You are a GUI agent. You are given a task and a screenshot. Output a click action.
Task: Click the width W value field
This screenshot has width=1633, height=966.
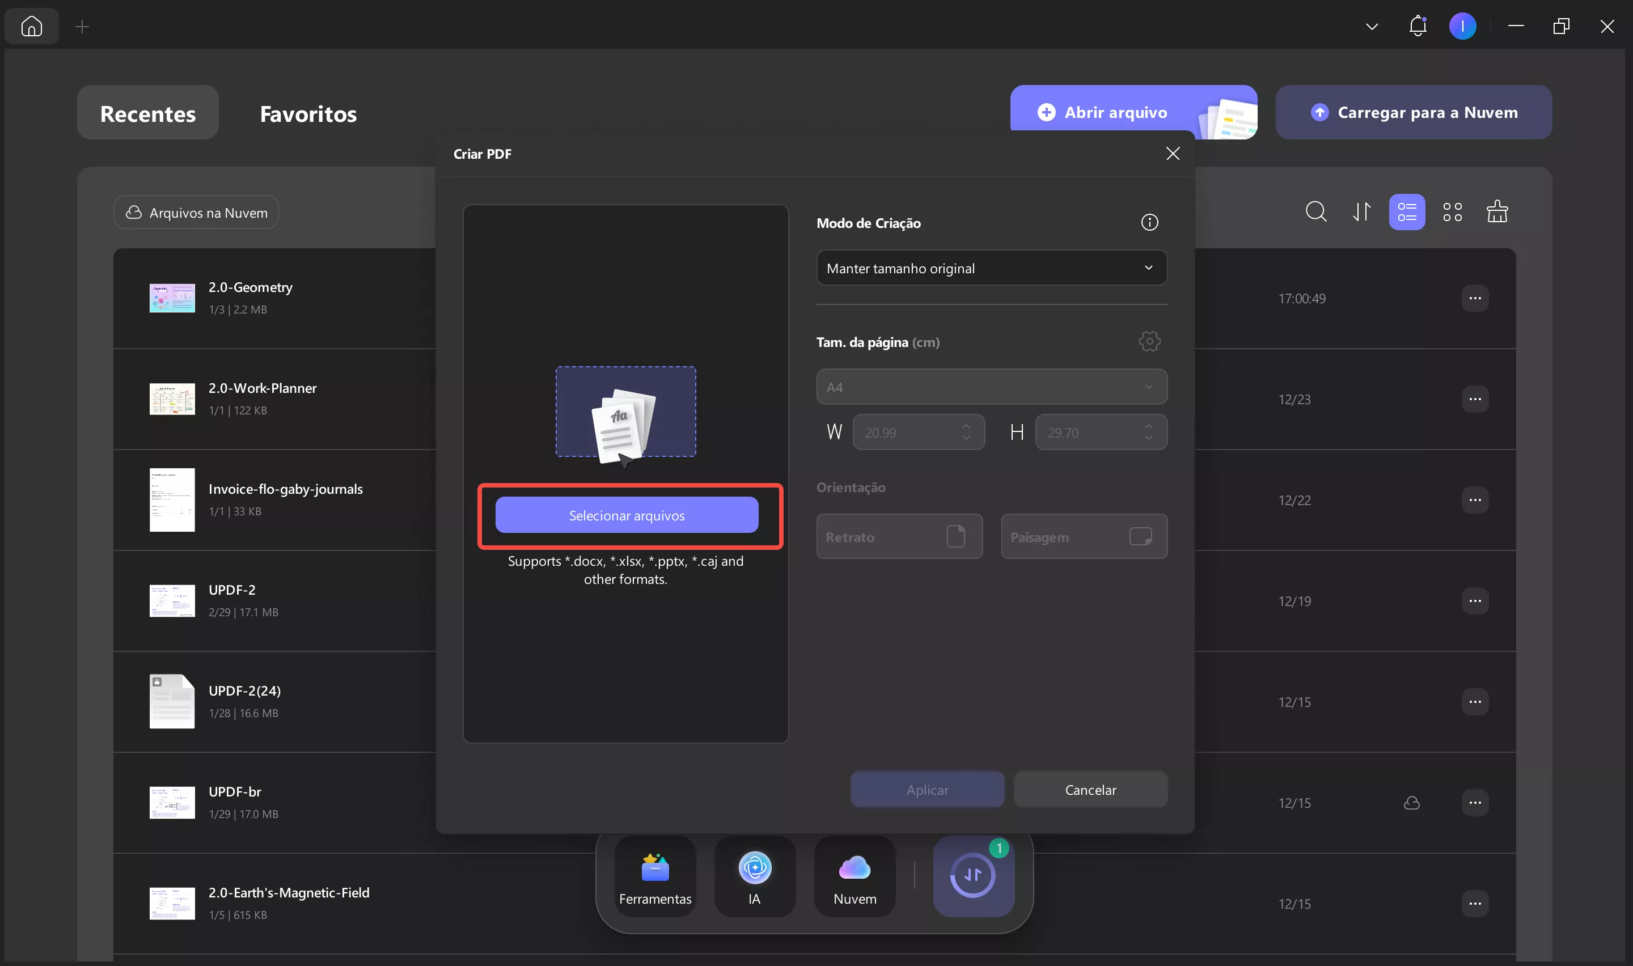click(908, 432)
